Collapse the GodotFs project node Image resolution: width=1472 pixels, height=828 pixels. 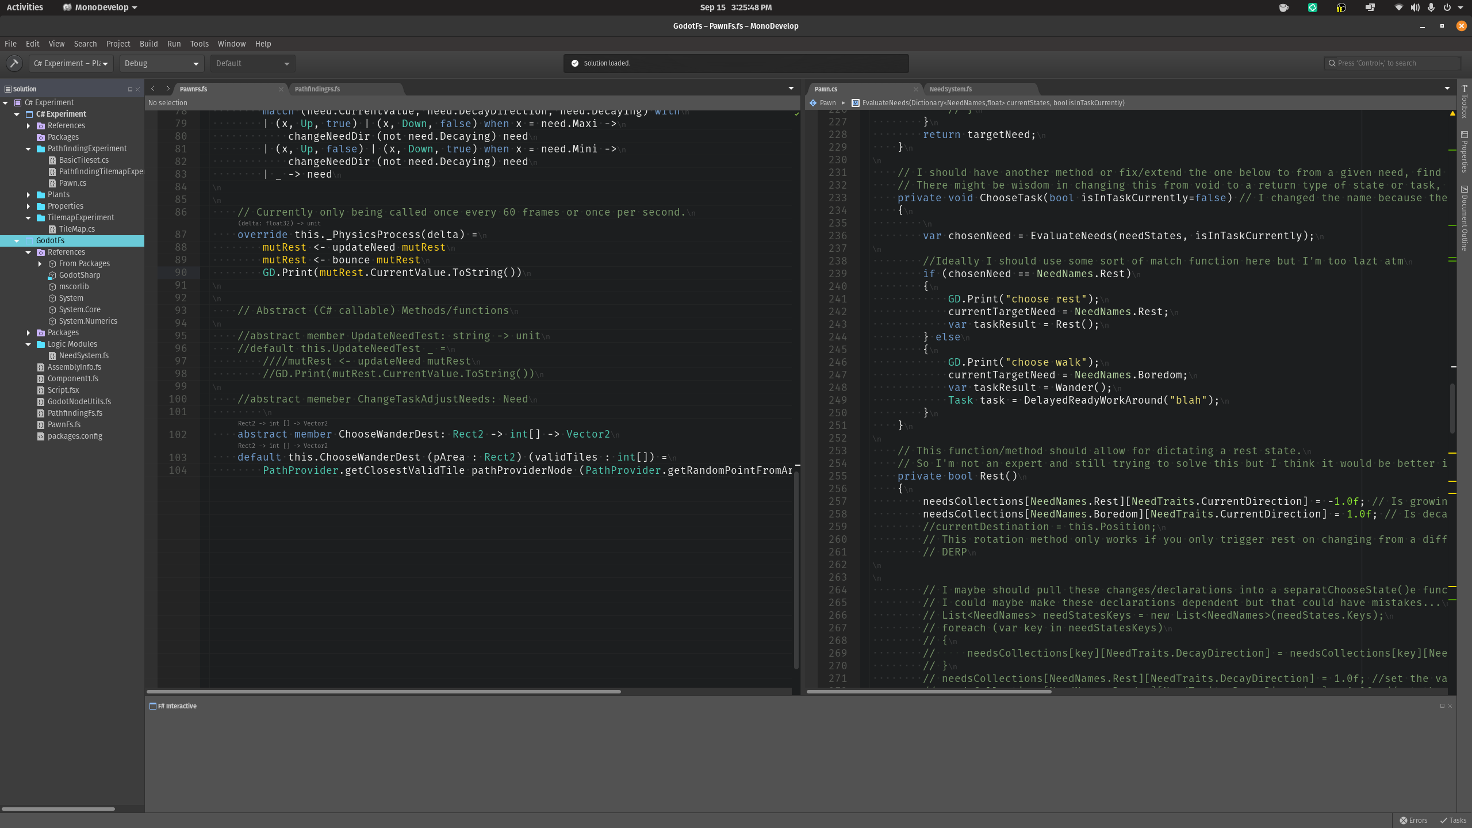(x=17, y=241)
